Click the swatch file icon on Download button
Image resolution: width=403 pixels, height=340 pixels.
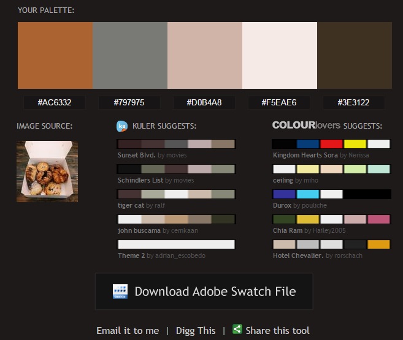(x=120, y=292)
